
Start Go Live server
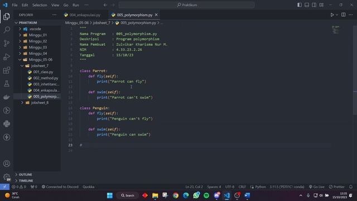(x=317, y=187)
